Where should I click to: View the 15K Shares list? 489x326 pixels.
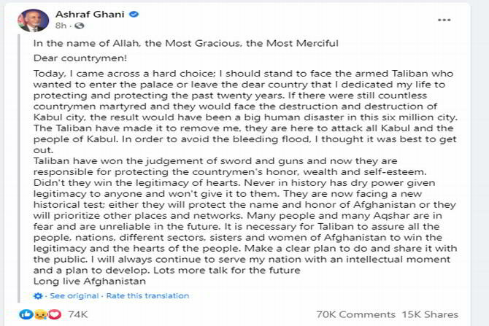430,314
